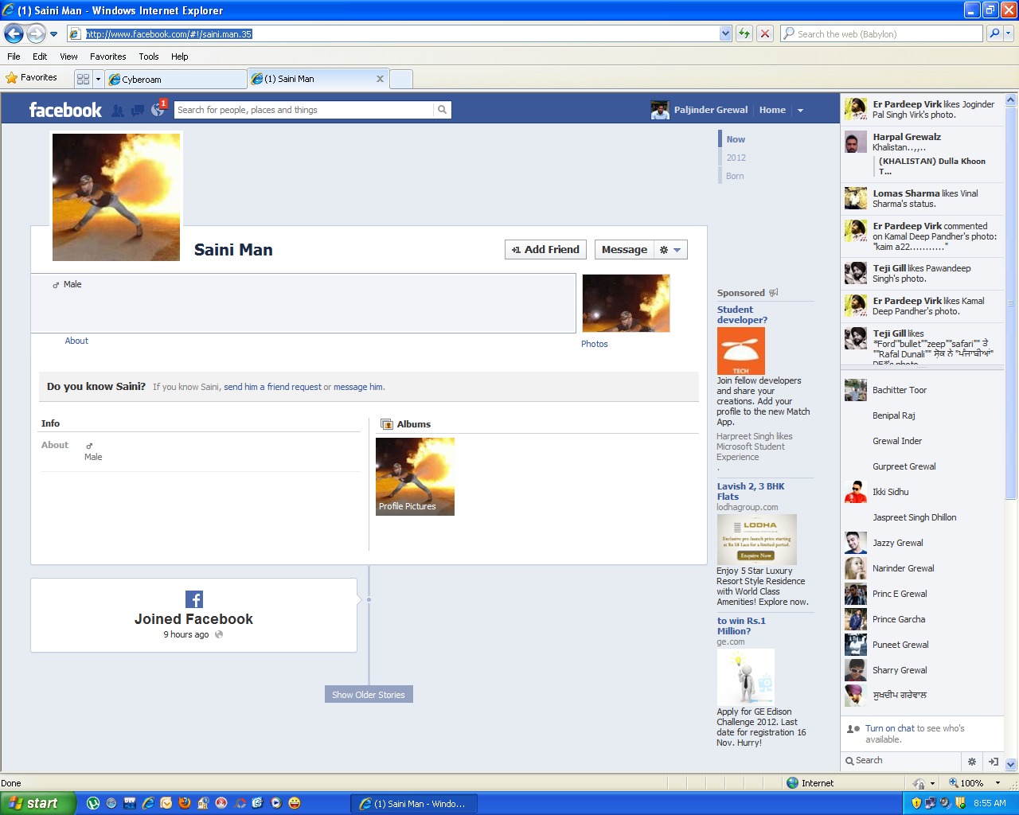Click IE Forward navigation button
Screen dimensions: 1019x815
(36, 33)
